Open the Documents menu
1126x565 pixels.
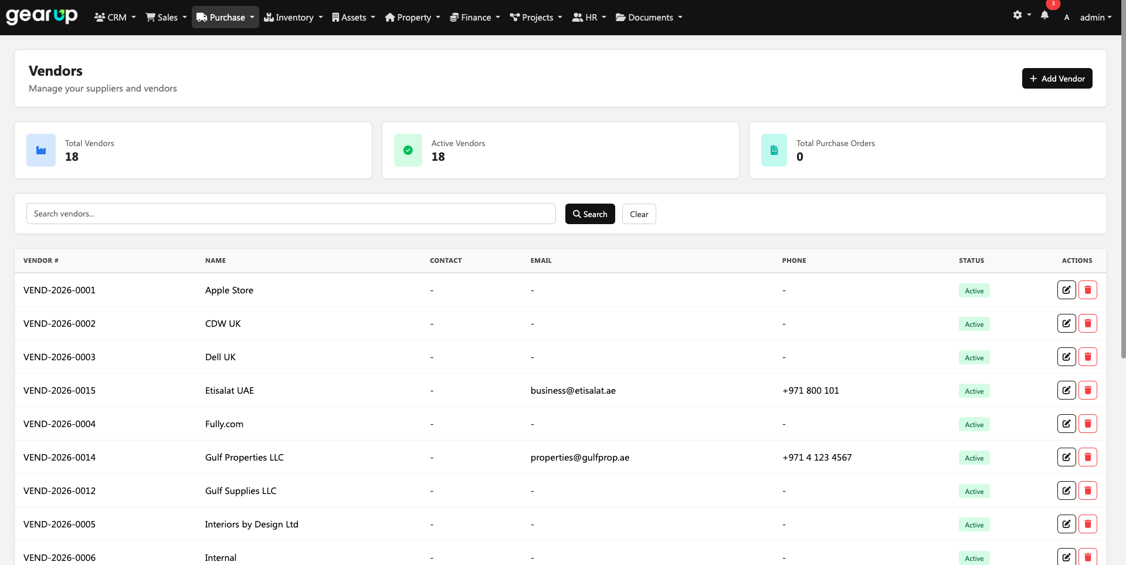pyautogui.click(x=649, y=18)
